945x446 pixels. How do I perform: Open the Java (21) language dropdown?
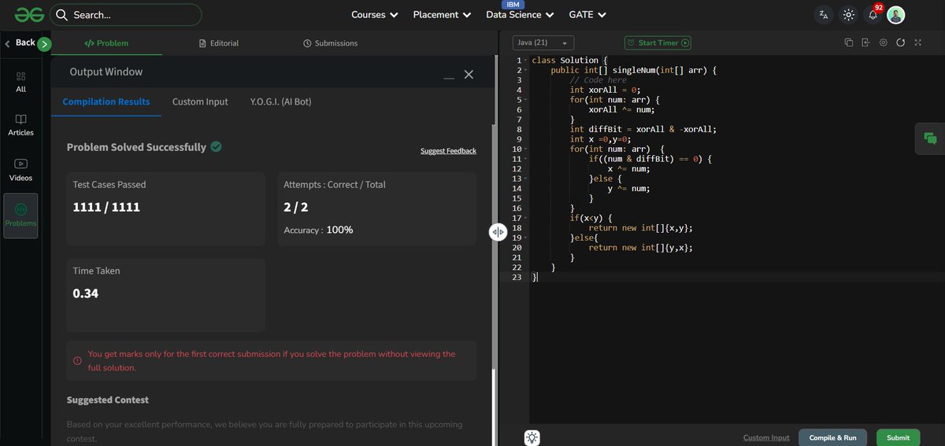(543, 43)
